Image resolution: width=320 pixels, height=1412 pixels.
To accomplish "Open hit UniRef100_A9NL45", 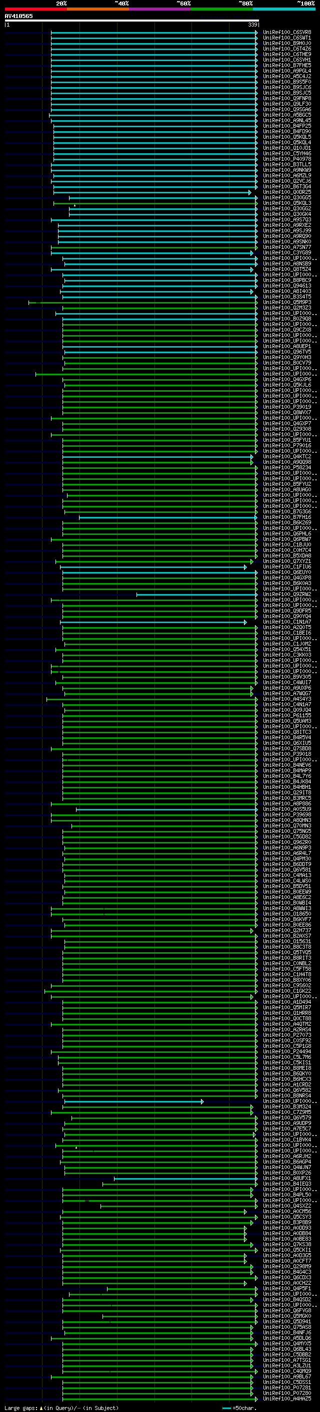I will pos(287,121).
